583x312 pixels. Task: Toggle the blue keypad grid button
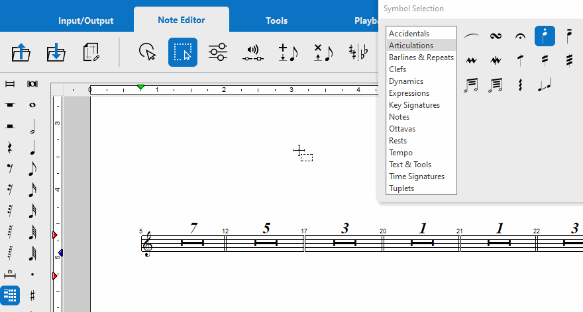click(10, 295)
